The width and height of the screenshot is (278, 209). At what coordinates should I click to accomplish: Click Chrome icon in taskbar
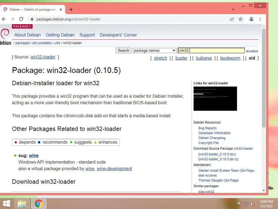pos(39,204)
